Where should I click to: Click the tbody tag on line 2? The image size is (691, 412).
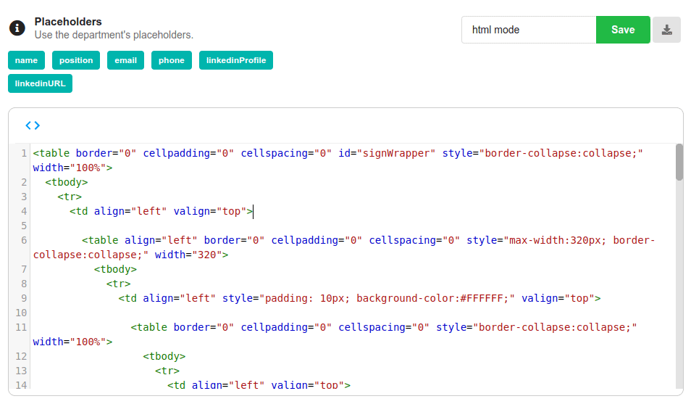tap(66, 182)
